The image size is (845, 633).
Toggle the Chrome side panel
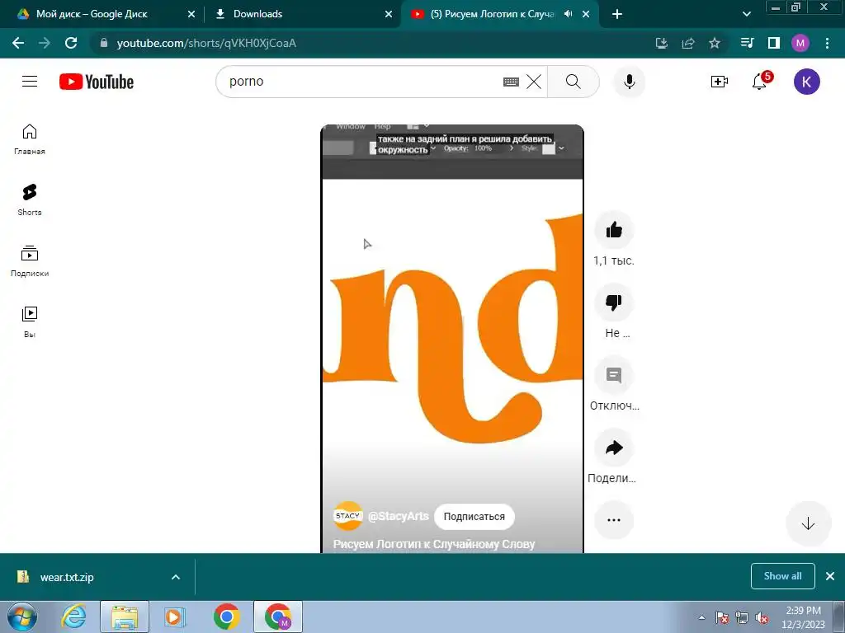[x=774, y=43]
